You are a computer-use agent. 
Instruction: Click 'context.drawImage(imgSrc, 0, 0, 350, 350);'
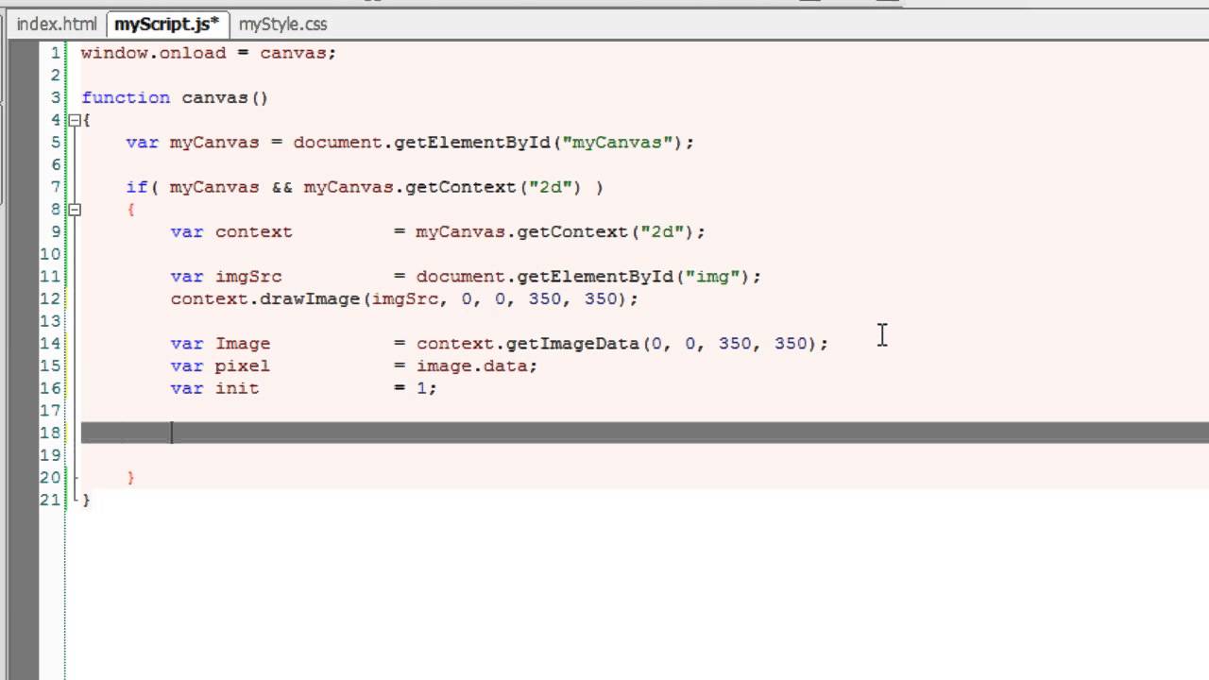pyautogui.click(x=404, y=299)
